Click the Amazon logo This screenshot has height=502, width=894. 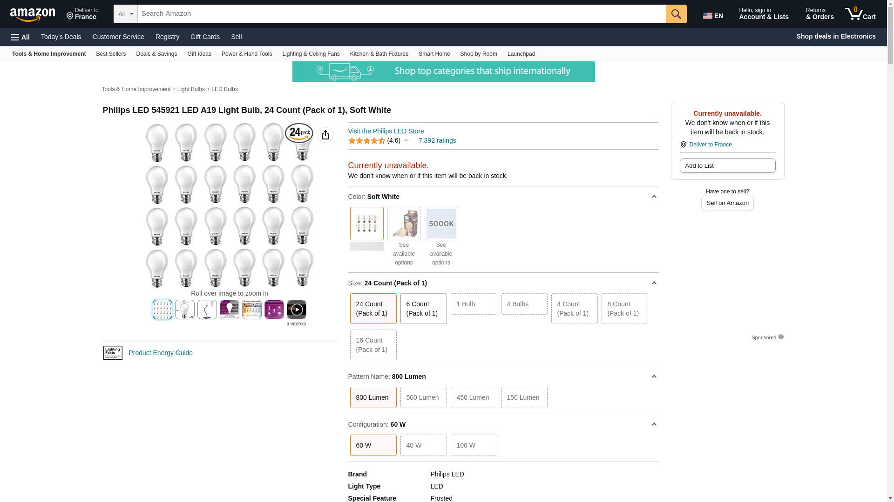click(33, 14)
